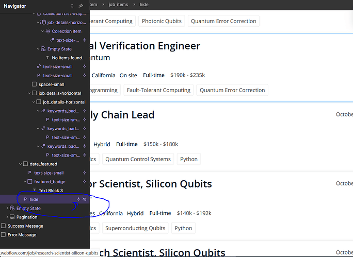353x257 pixels.
Task: Open the Verification Engineer job title
Action: pyautogui.click(x=145, y=46)
